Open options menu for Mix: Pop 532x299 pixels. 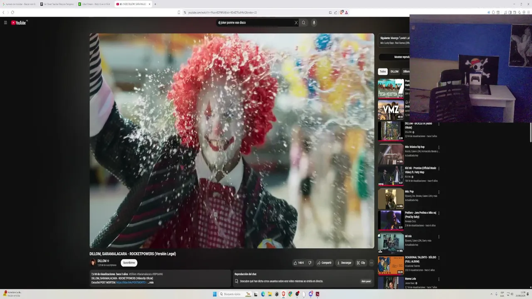(x=438, y=192)
